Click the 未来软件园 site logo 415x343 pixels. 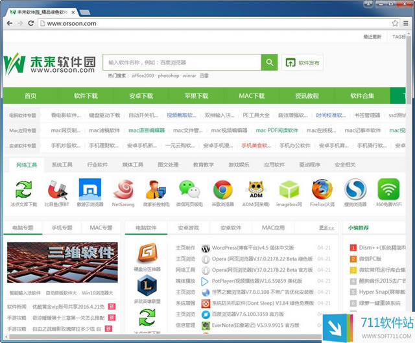pos(49,64)
